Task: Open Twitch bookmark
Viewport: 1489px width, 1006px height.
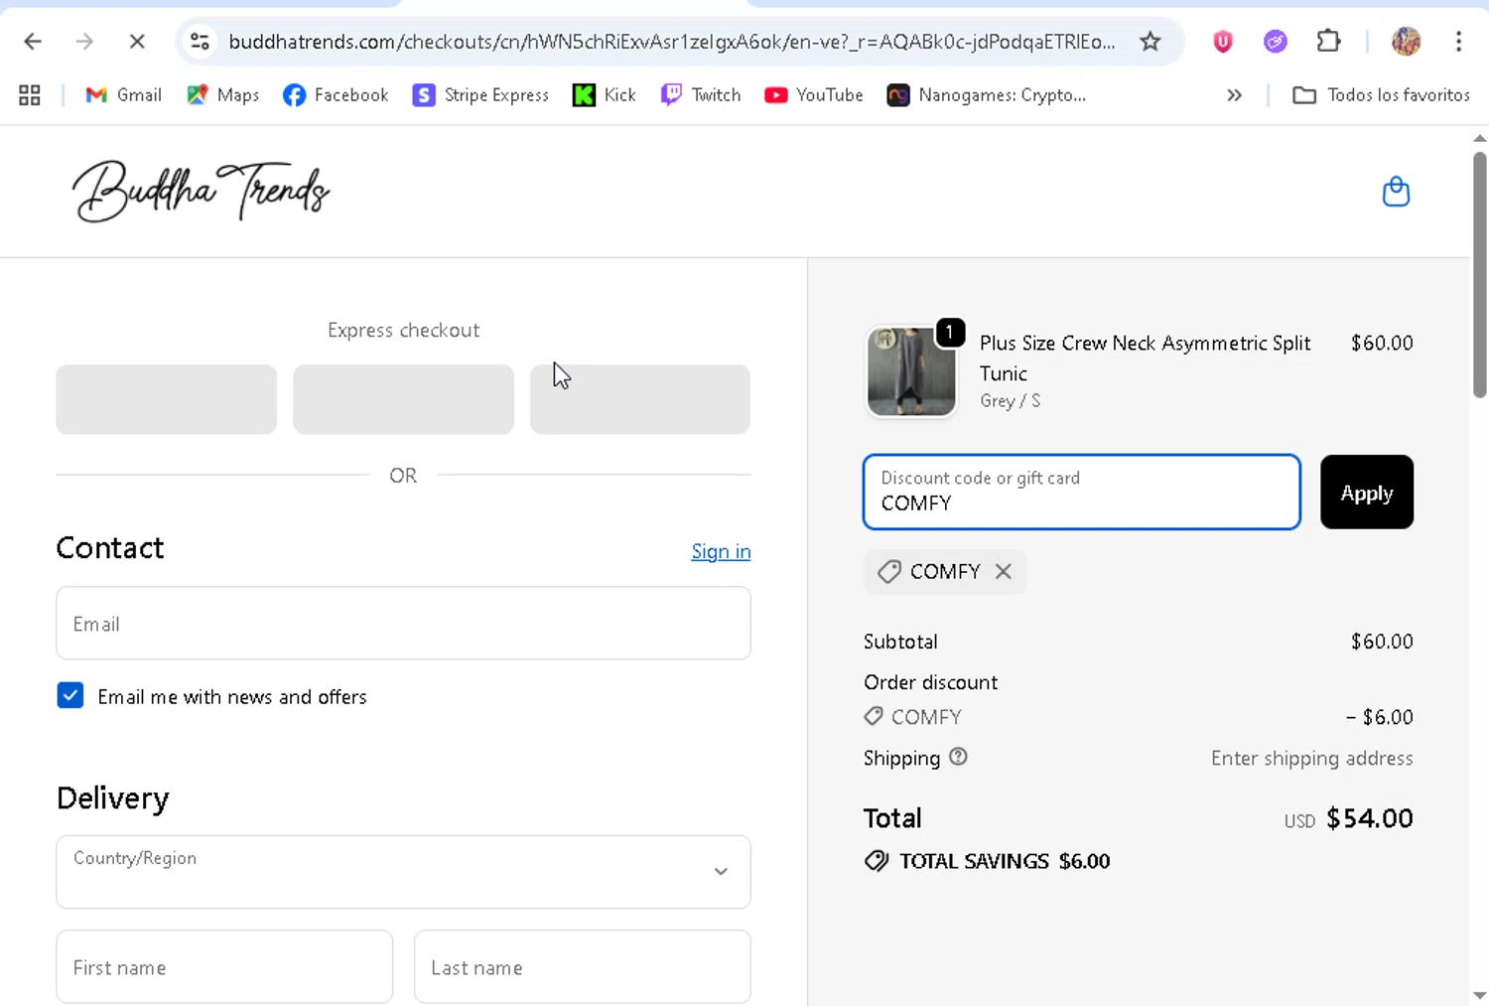Action: point(701,95)
